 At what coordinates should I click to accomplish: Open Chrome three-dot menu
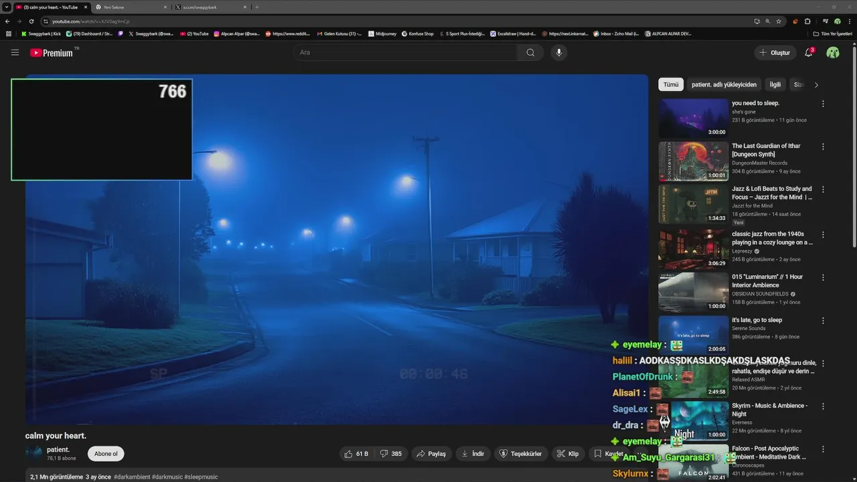pyautogui.click(x=849, y=21)
